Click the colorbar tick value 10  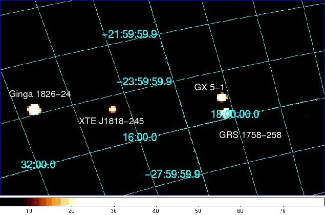pos(29,211)
